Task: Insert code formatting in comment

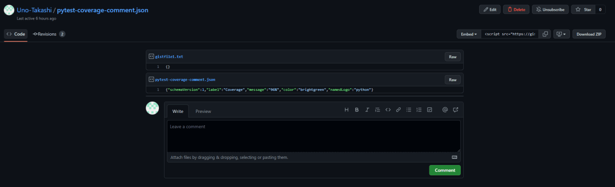Action: [x=388, y=110]
